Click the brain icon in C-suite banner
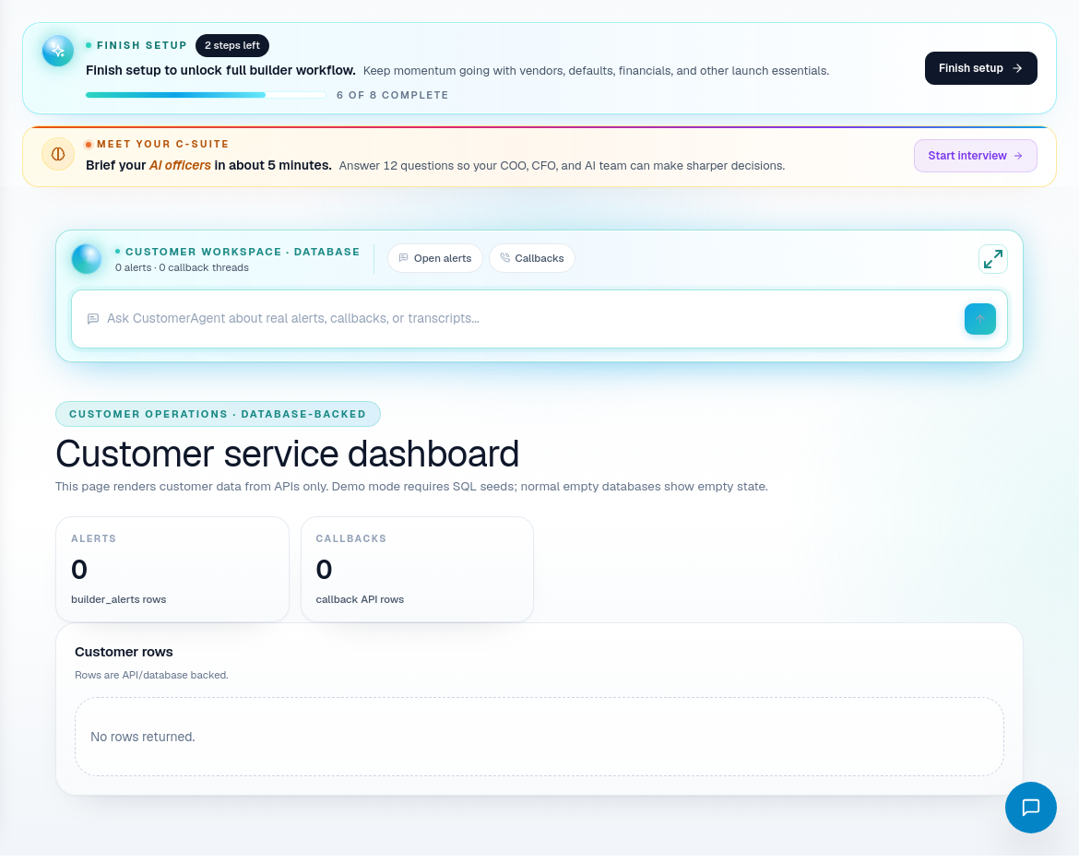The image size is (1079, 862). (58, 154)
